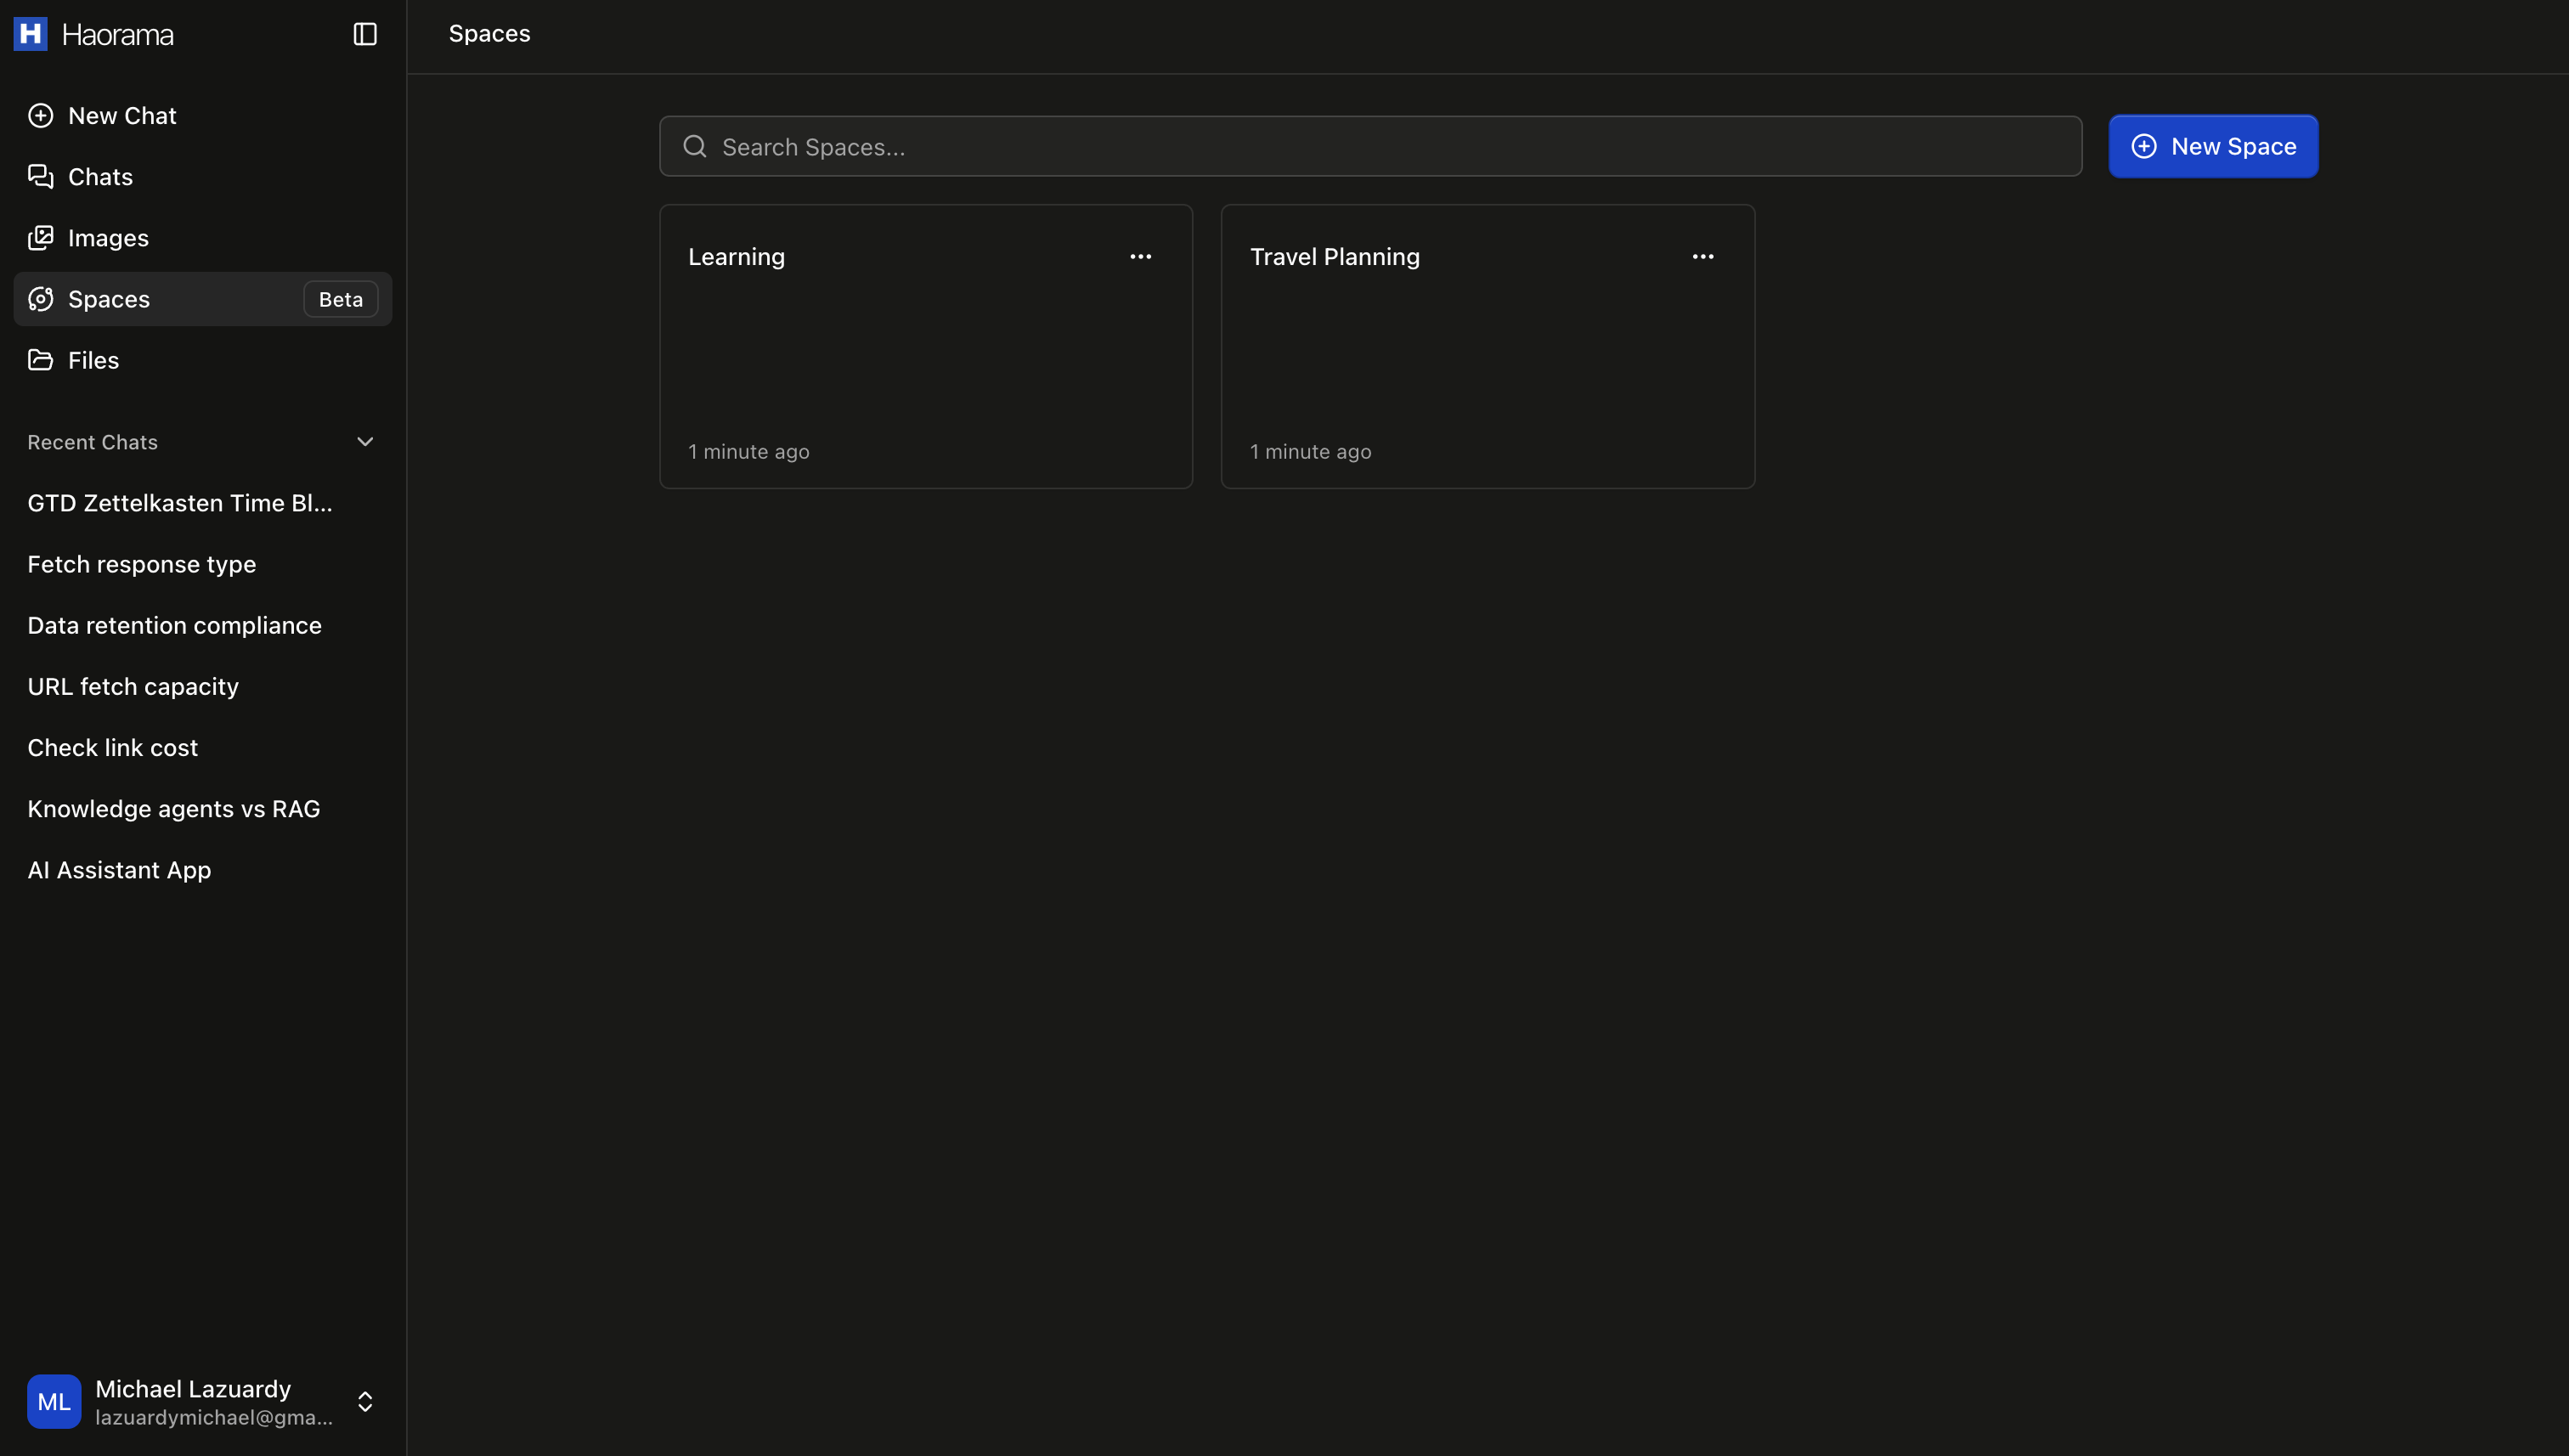Image resolution: width=2569 pixels, height=1456 pixels.
Task: Open the Chats section icon
Action: click(41, 176)
